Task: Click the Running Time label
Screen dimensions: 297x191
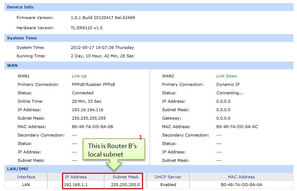Action: [x=31, y=56]
